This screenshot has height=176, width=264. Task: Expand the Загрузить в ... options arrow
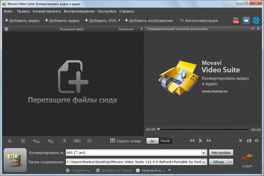[169, 170]
